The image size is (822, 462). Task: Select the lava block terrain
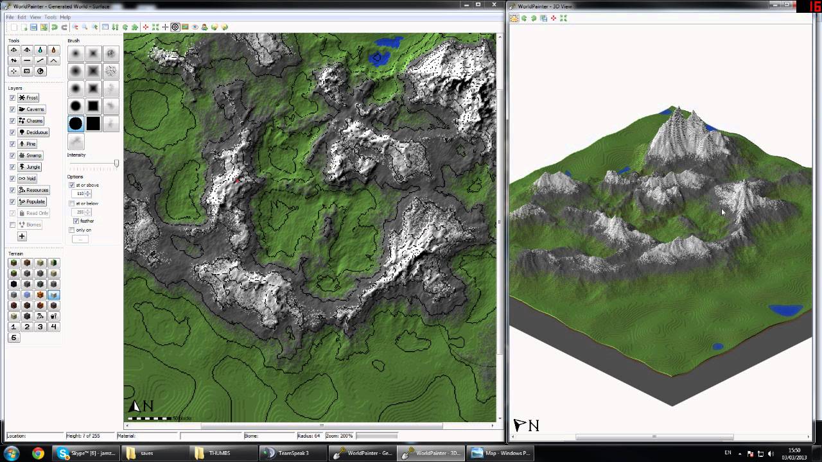point(40,295)
